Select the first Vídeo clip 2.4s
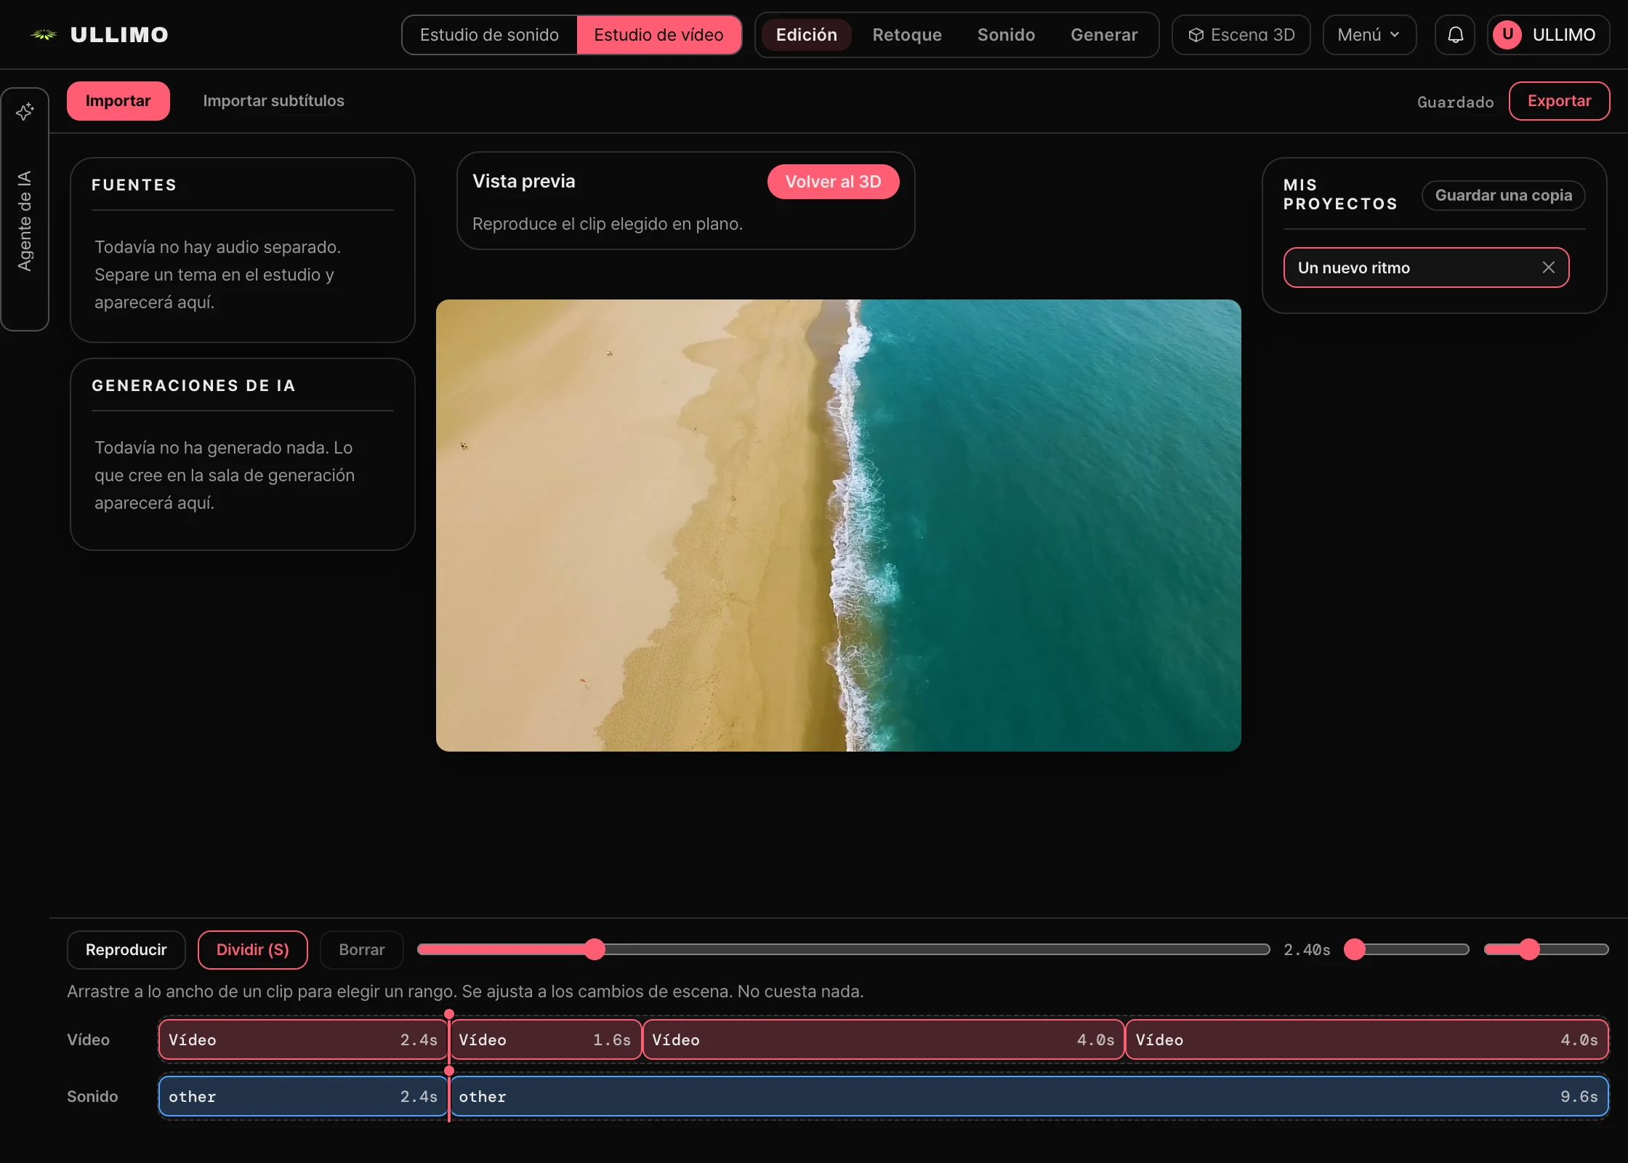This screenshot has width=1628, height=1163. pos(302,1040)
